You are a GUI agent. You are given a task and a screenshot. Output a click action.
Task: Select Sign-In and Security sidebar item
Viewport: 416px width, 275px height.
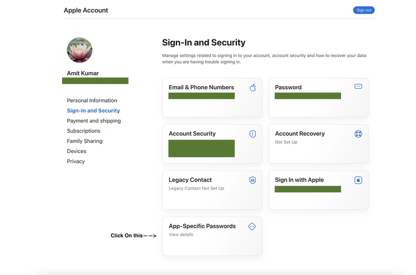coord(94,111)
